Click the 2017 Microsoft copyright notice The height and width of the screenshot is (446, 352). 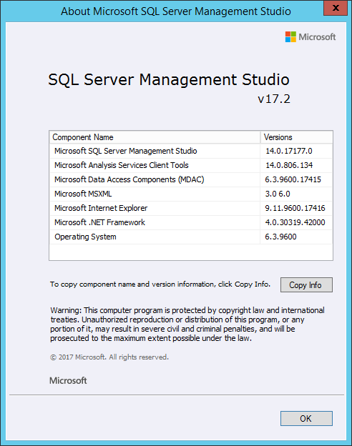pyautogui.click(x=109, y=357)
